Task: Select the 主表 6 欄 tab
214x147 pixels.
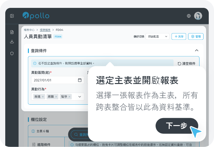Action: point(40,131)
